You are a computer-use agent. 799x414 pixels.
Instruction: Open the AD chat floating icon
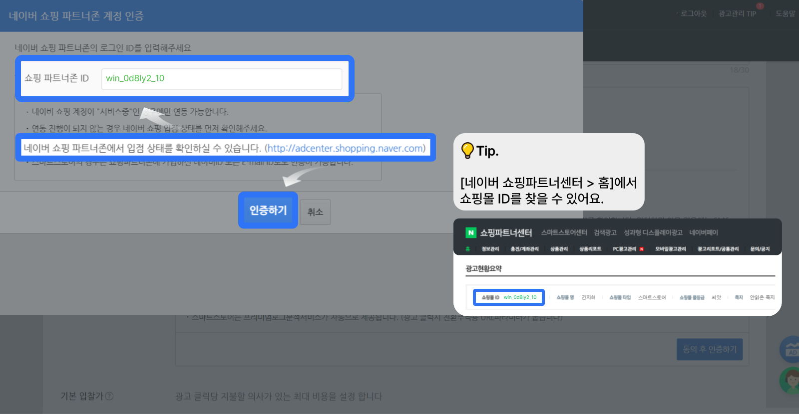(x=790, y=349)
